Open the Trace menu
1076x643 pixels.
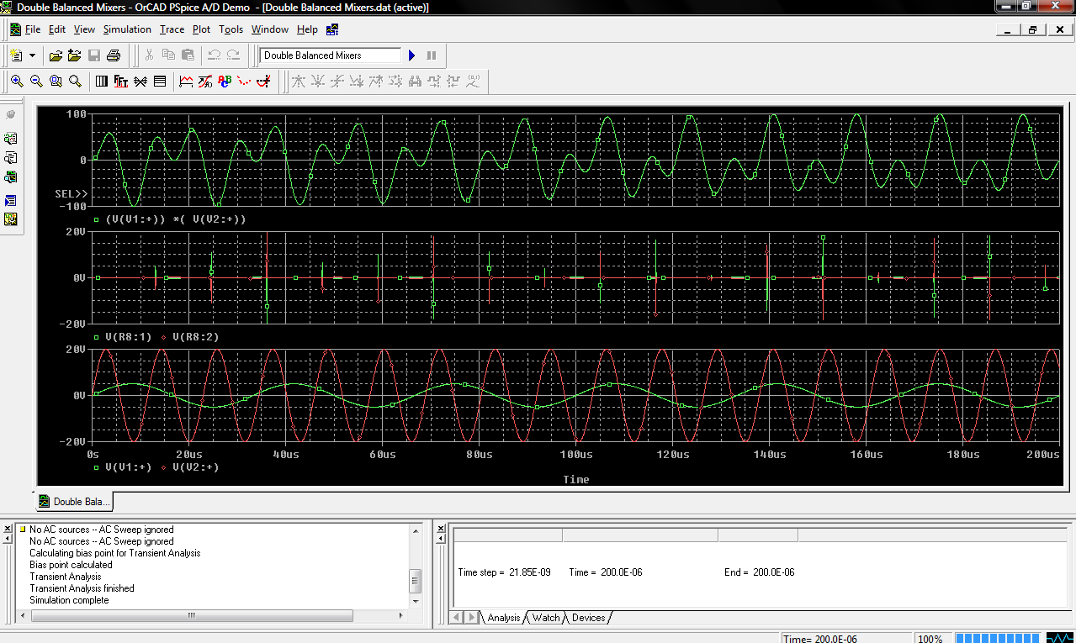click(x=172, y=29)
